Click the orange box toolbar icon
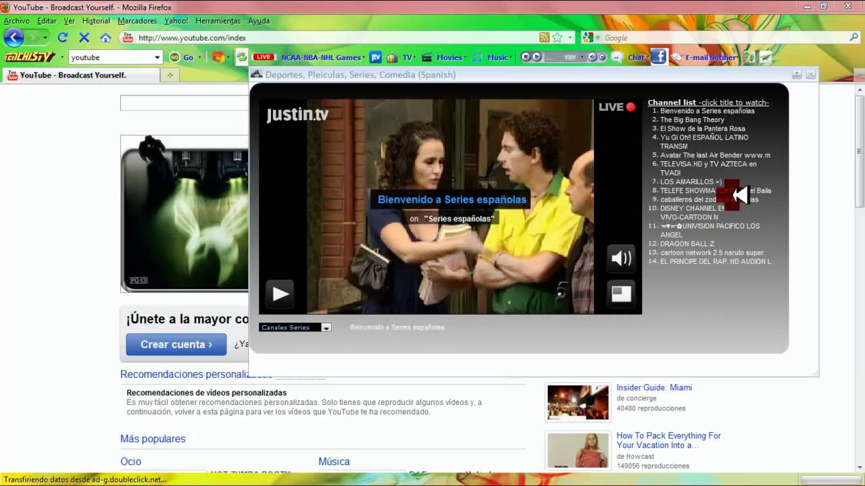This screenshot has height=486, width=865. [x=218, y=57]
